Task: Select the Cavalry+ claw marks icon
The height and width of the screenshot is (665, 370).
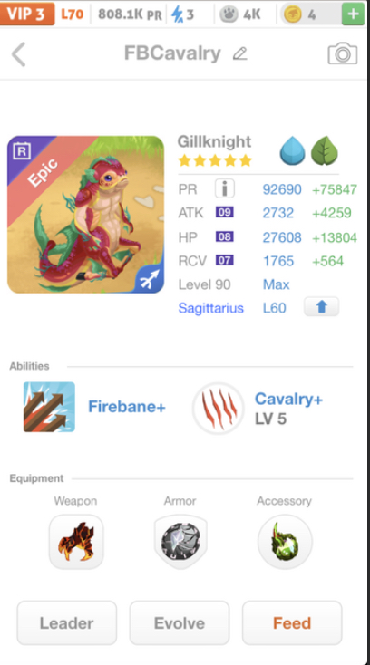Action: point(218,409)
